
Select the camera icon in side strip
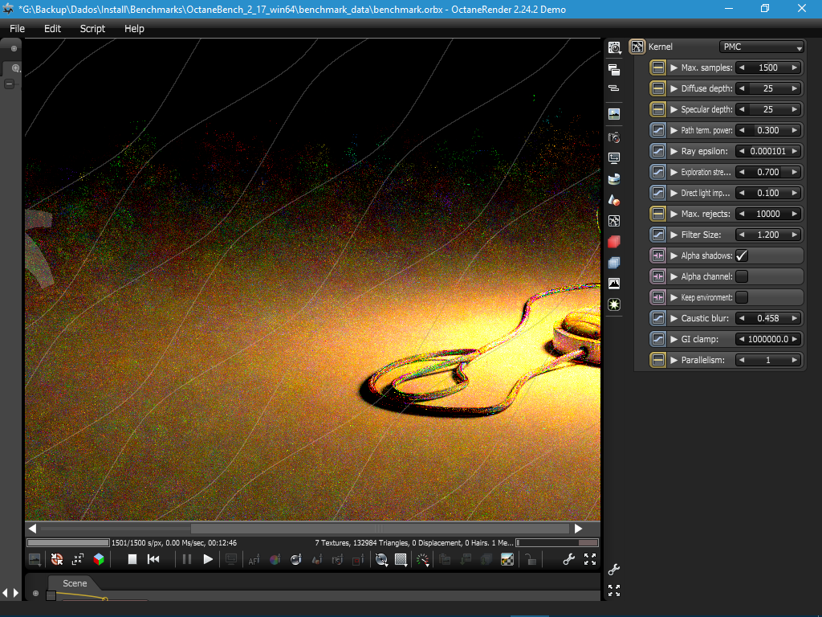614,137
